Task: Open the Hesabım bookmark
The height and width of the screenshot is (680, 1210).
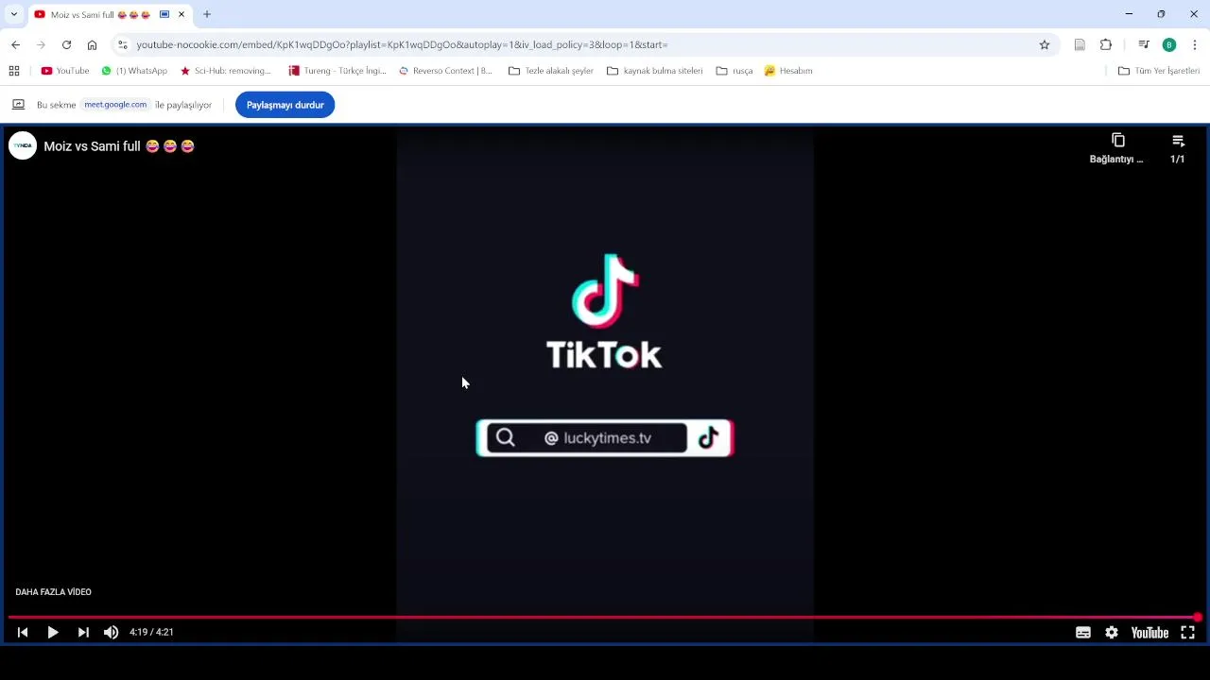Action: coord(788,71)
